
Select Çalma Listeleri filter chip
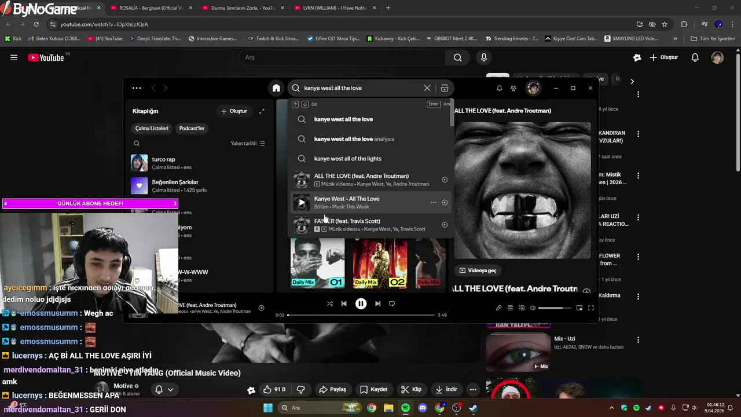point(152,129)
